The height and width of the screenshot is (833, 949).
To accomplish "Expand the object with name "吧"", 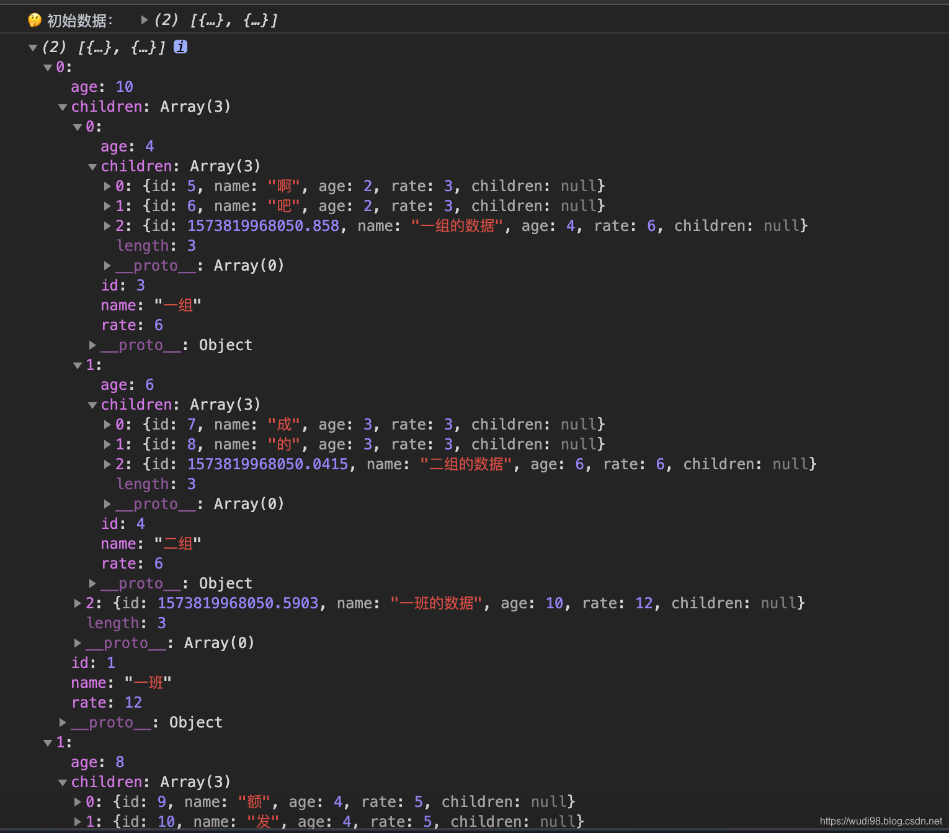I will pyautogui.click(x=107, y=206).
